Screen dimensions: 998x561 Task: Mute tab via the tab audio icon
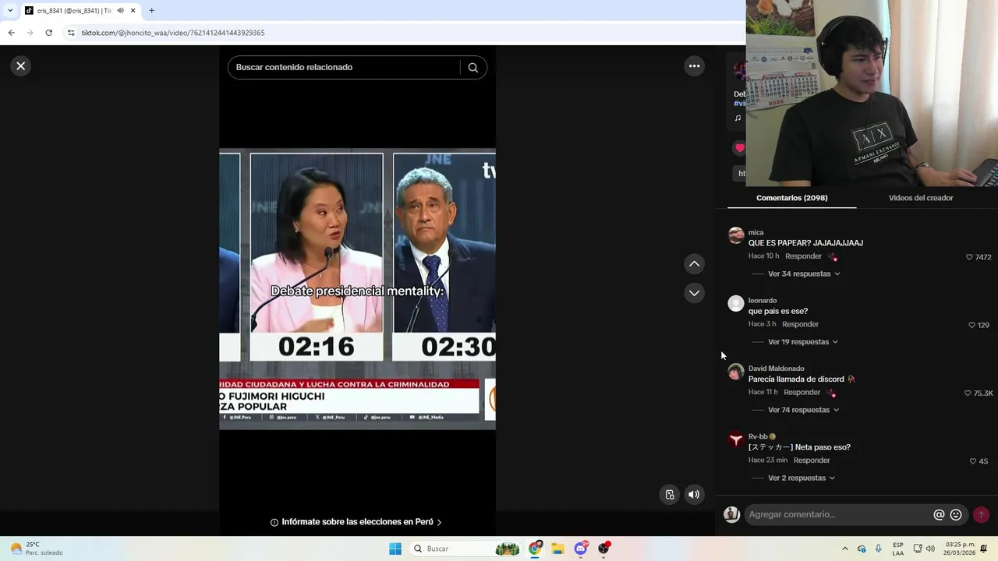[x=120, y=11]
